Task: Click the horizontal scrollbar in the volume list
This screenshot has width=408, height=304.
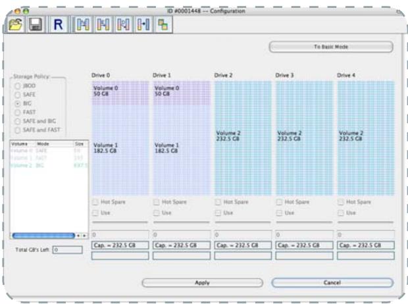Action: pyautogui.click(x=43, y=236)
